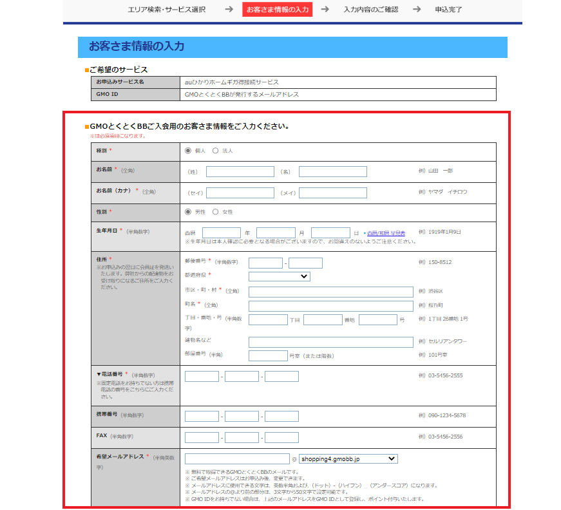Click the お客さま情報の入力 page heading
561x510 pixels.
tap(137, 46)
